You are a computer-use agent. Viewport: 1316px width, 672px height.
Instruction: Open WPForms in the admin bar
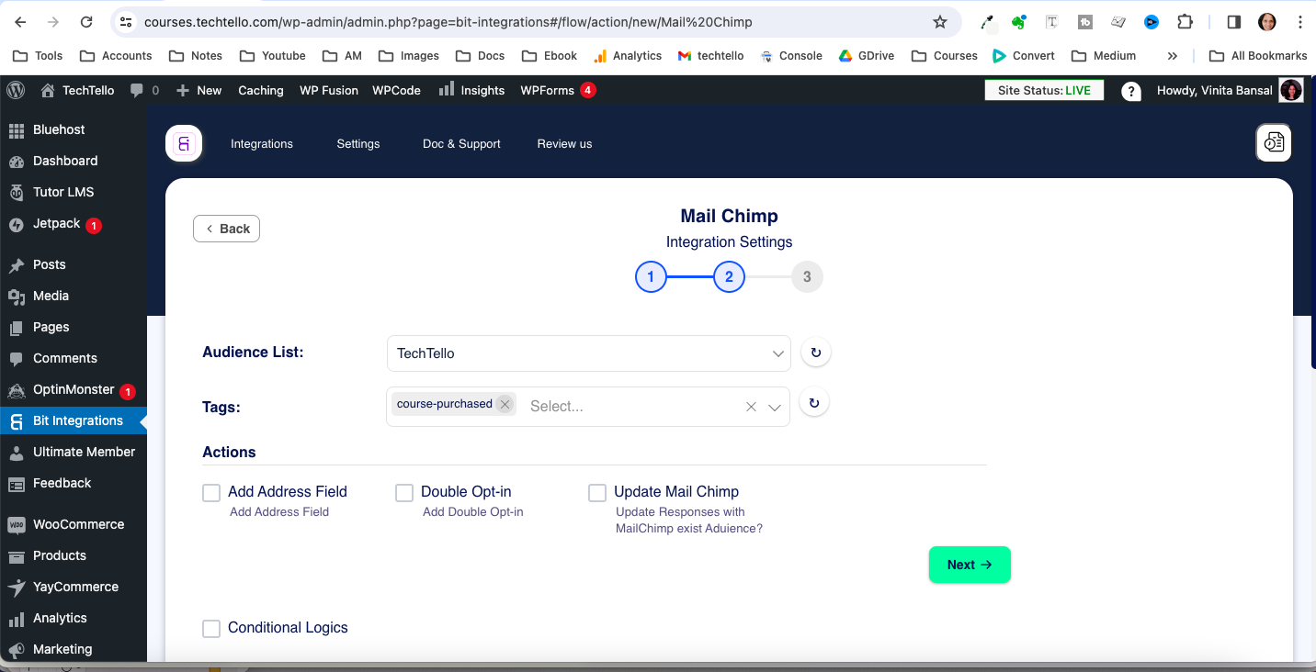(558, 90)
